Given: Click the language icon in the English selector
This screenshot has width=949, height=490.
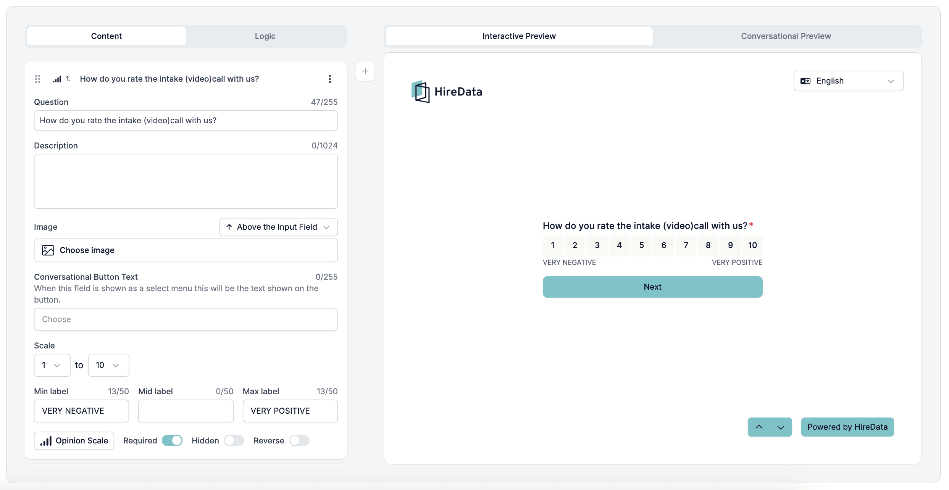Looking at the screenshot, I should [805, 81].
